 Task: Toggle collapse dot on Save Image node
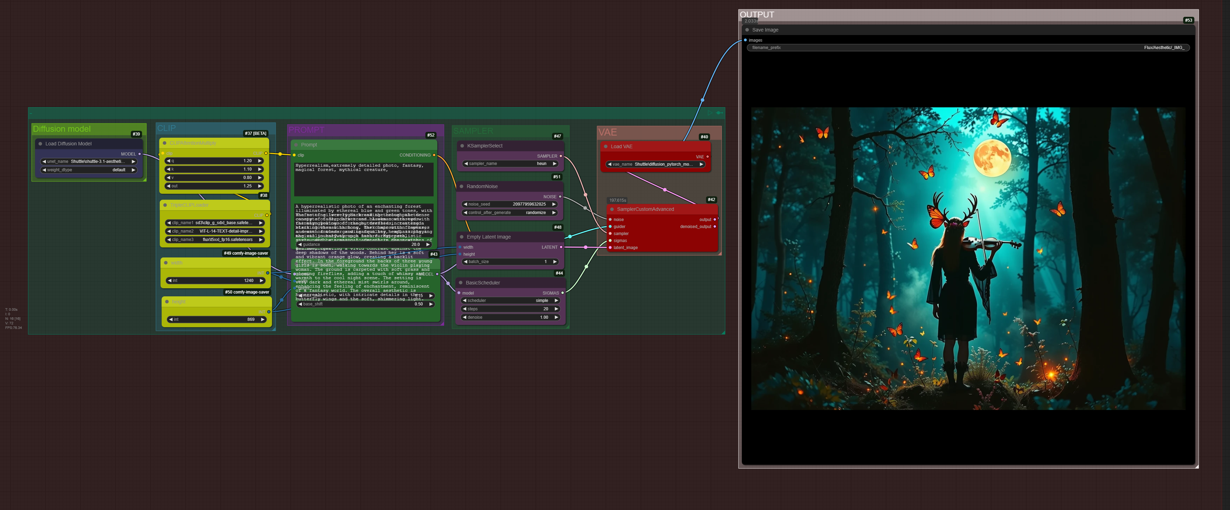pyautogui.click(x=747, y=30)
